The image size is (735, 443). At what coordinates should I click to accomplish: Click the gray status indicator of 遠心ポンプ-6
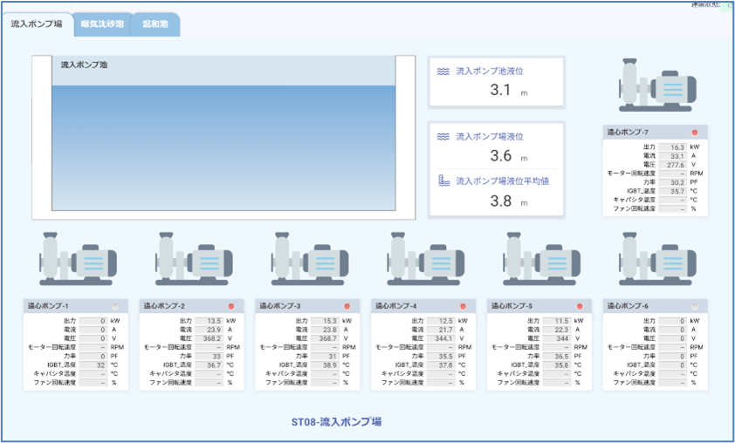[695, 306]
